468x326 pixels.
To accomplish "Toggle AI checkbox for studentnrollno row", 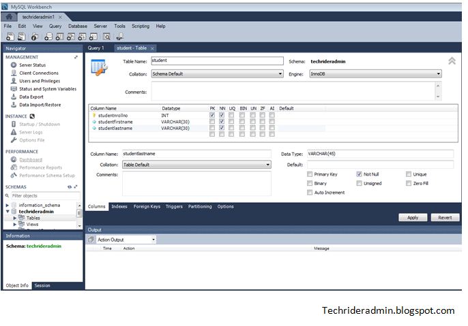I will (272, 115).
